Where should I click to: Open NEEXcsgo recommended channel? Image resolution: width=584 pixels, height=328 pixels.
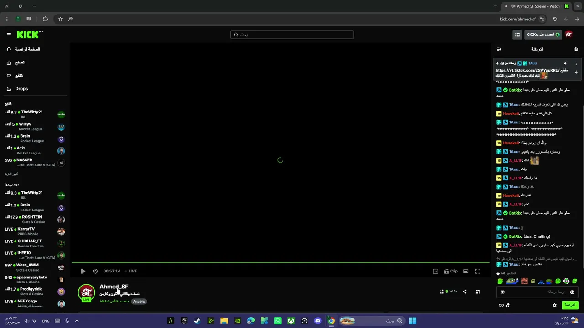pos(35,303)
